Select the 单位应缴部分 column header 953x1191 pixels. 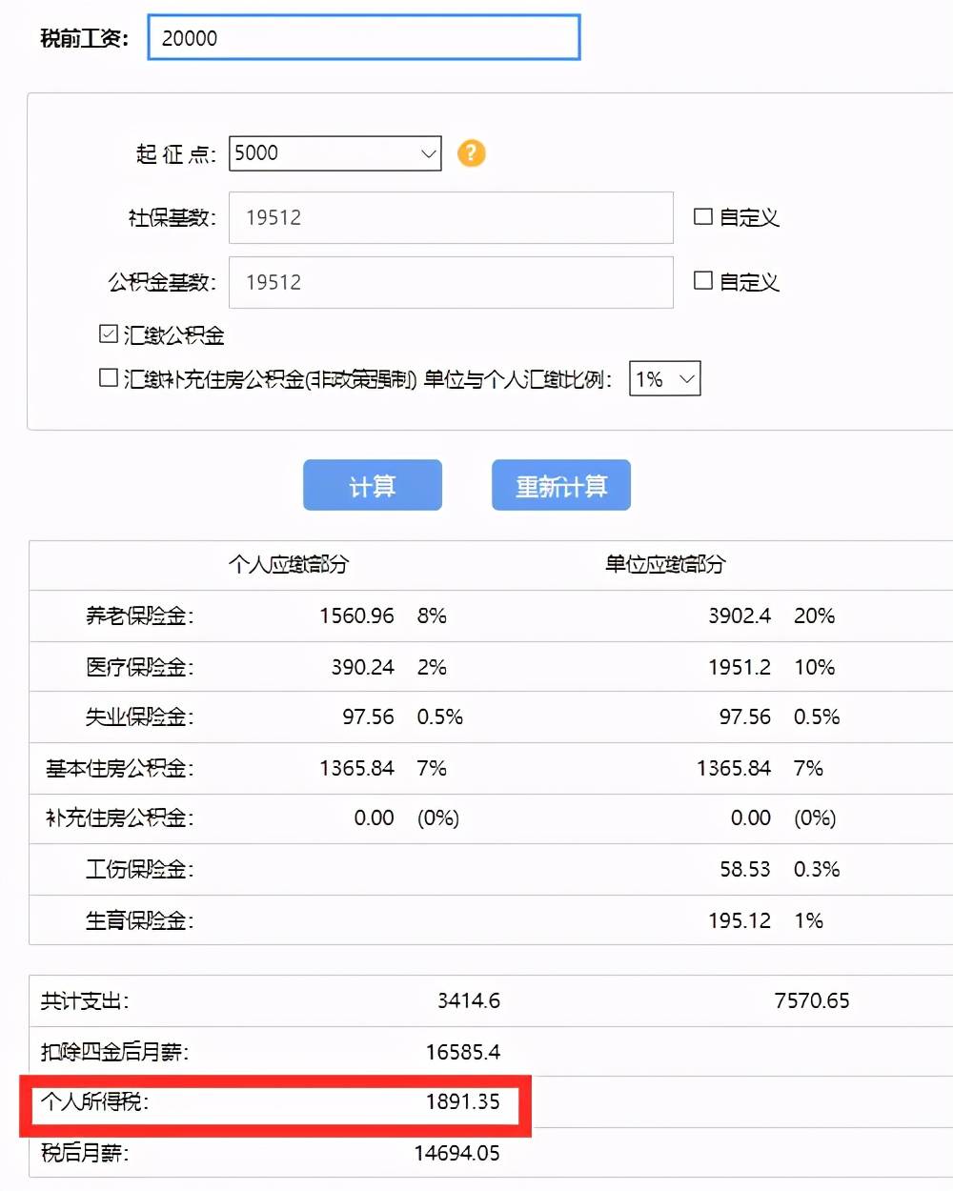pos(667,564)
